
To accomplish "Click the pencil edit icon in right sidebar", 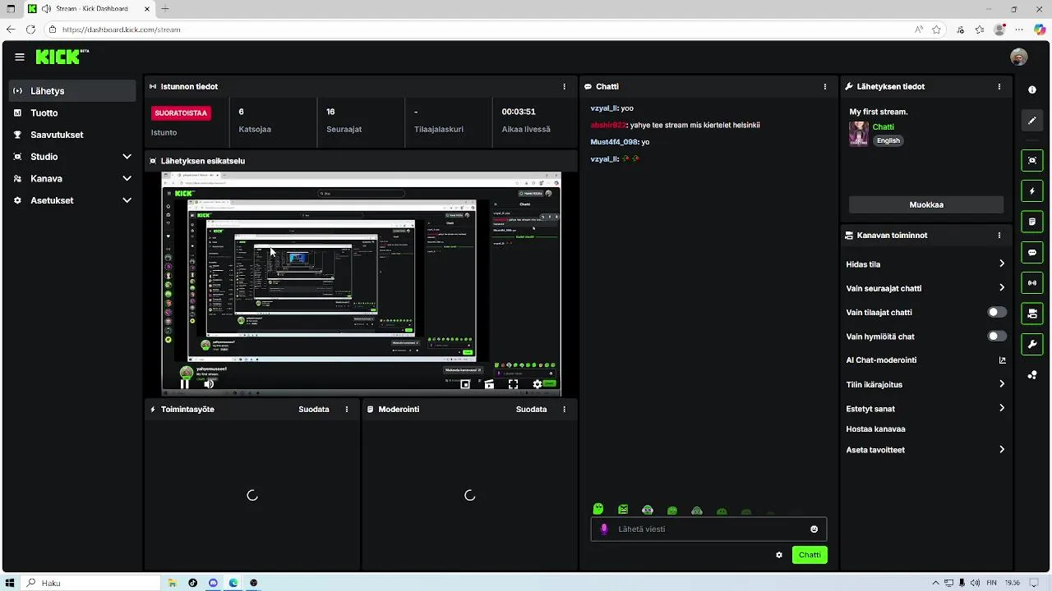I will tap(1032, 121).
